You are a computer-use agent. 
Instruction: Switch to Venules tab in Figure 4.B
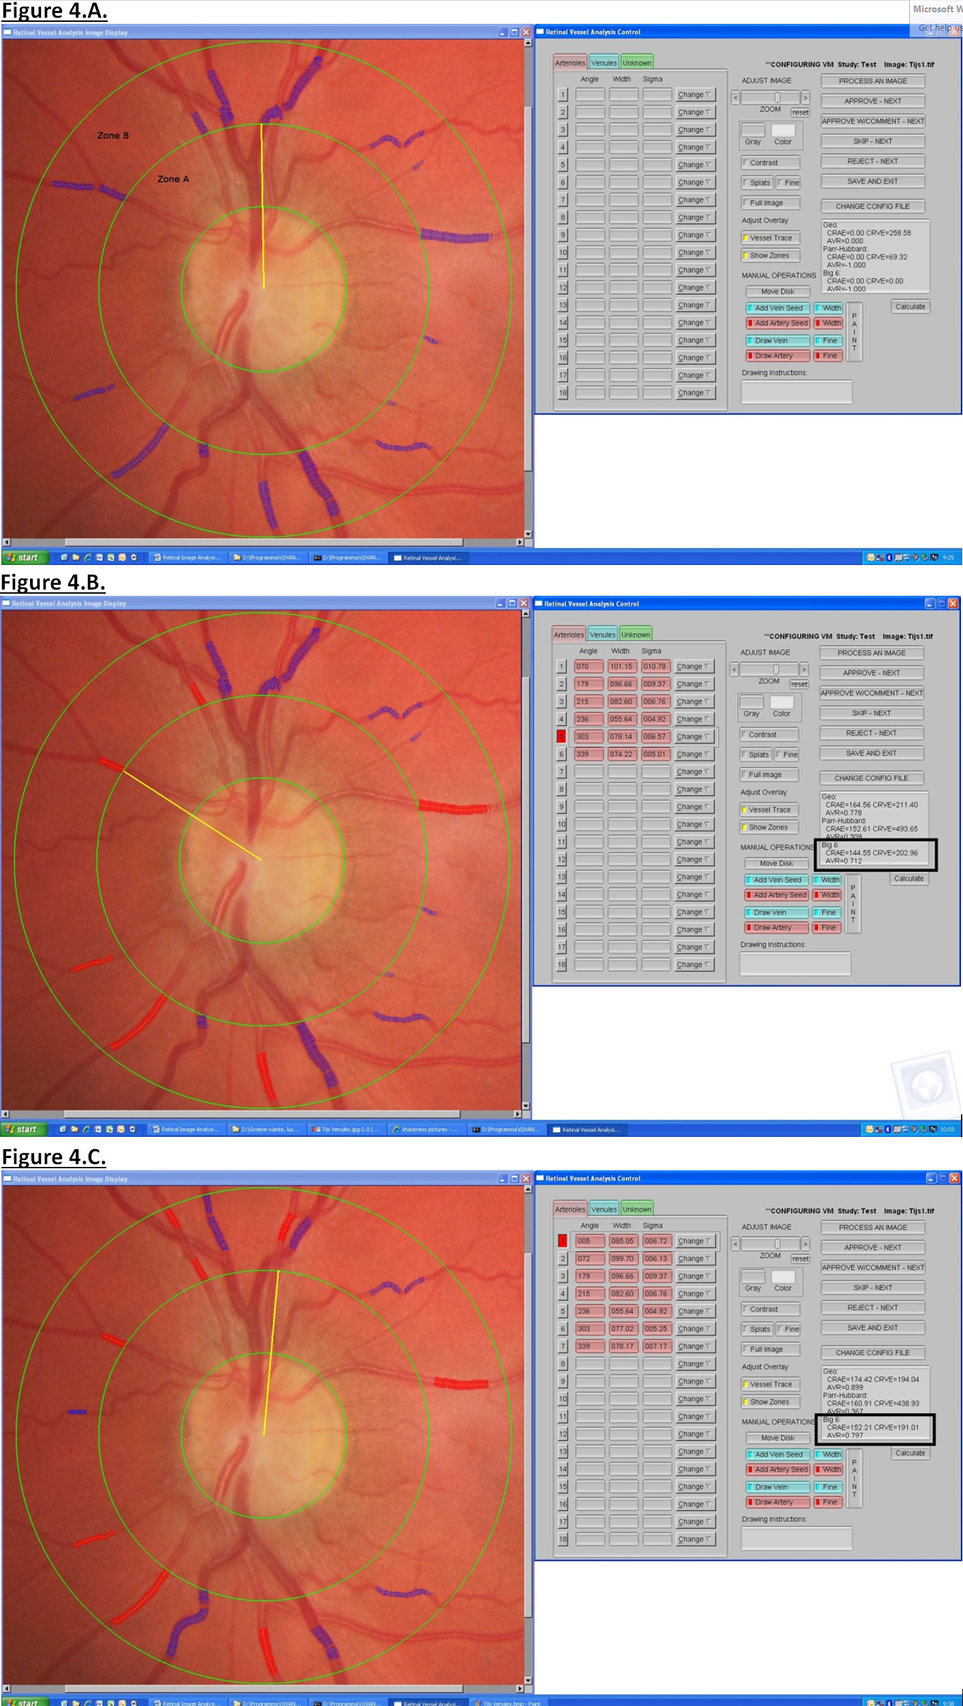point(602,635)
